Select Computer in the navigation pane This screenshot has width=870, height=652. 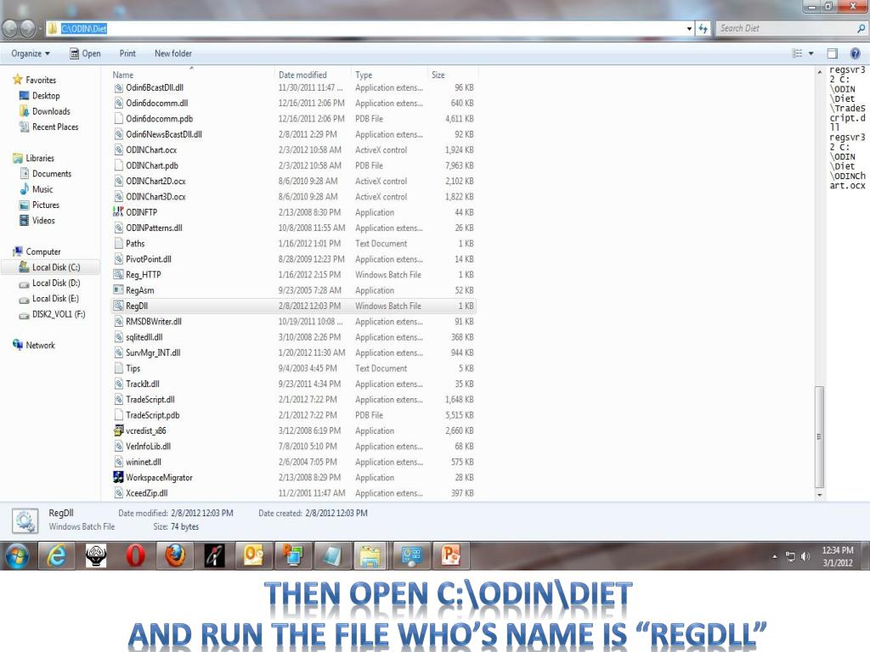[x=37, y=251]
